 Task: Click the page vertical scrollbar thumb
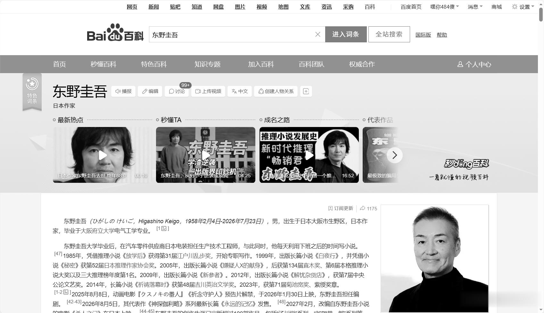541,14
